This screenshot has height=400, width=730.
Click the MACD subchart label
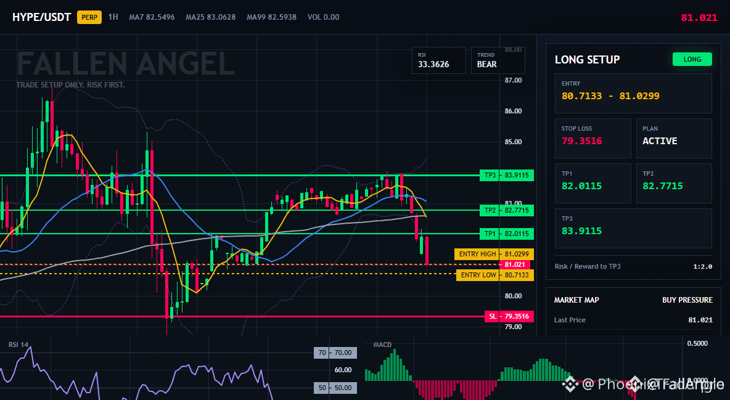(x=382, y=345)
